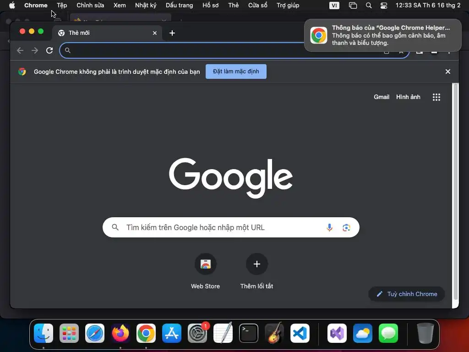469x352 pixels.
Task: Launch Firefox from the Dock
Action: 120,333
